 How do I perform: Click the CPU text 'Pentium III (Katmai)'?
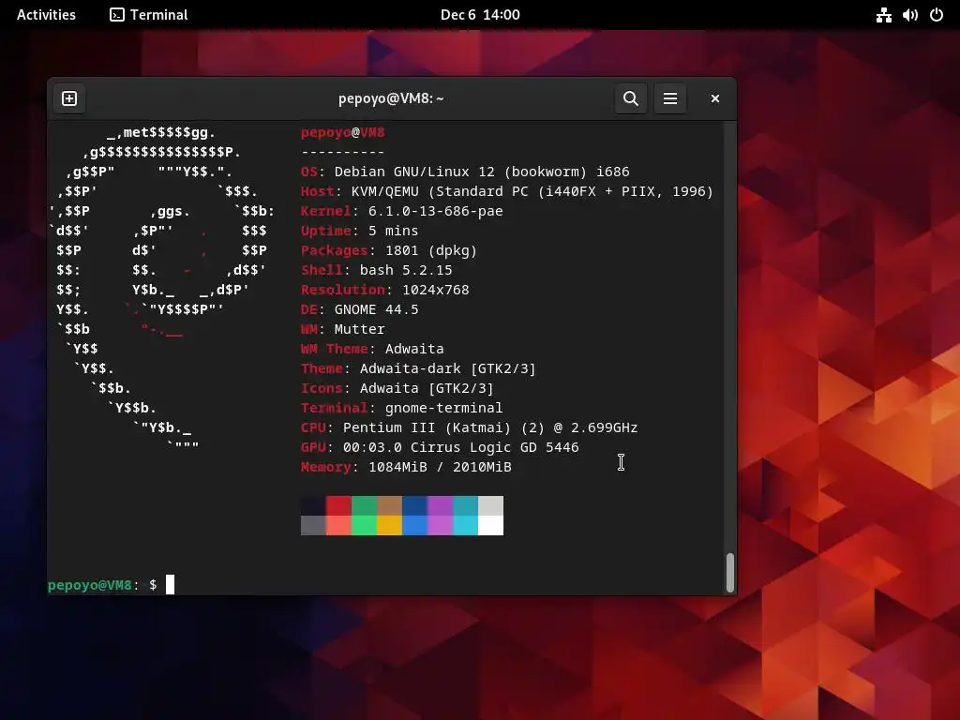427,427
